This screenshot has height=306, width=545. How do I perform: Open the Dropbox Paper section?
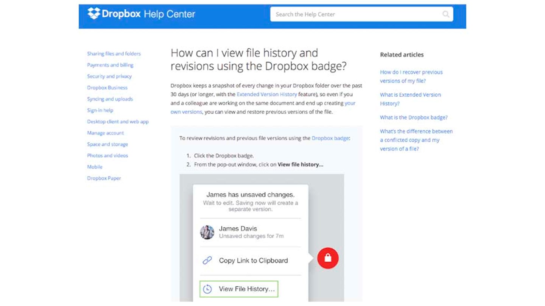coord(104,178)
